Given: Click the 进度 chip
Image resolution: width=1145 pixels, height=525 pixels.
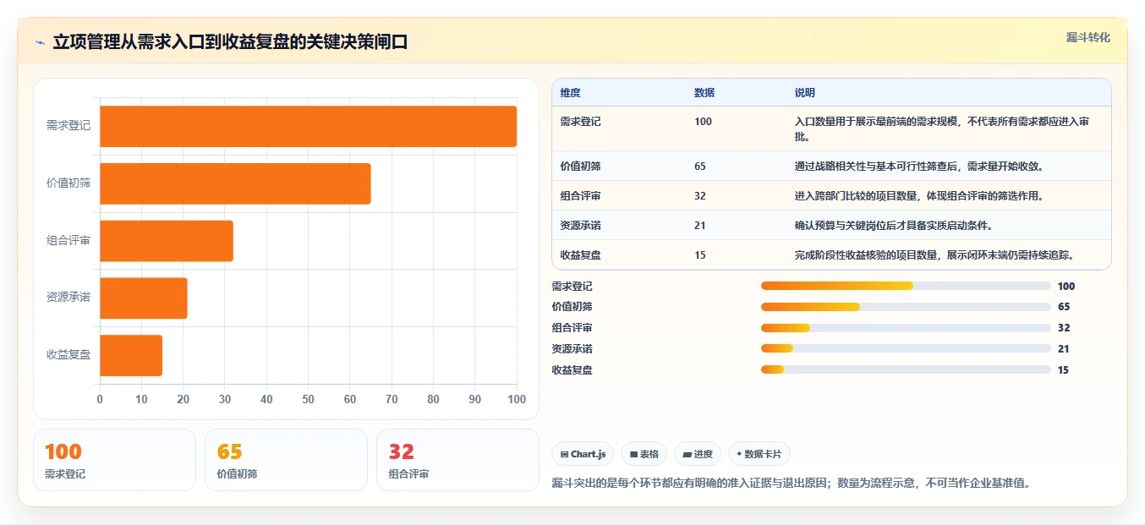Looking at the screenshot, I should 698,454.
